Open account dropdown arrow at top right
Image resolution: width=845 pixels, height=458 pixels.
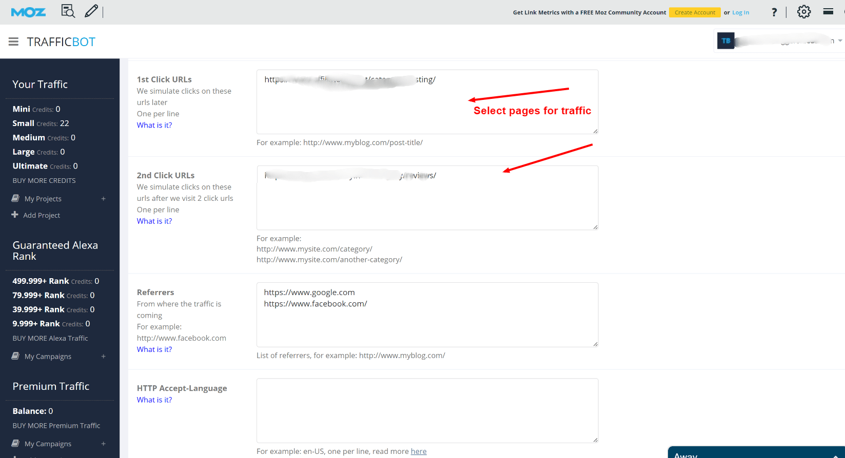coord(840,40)
